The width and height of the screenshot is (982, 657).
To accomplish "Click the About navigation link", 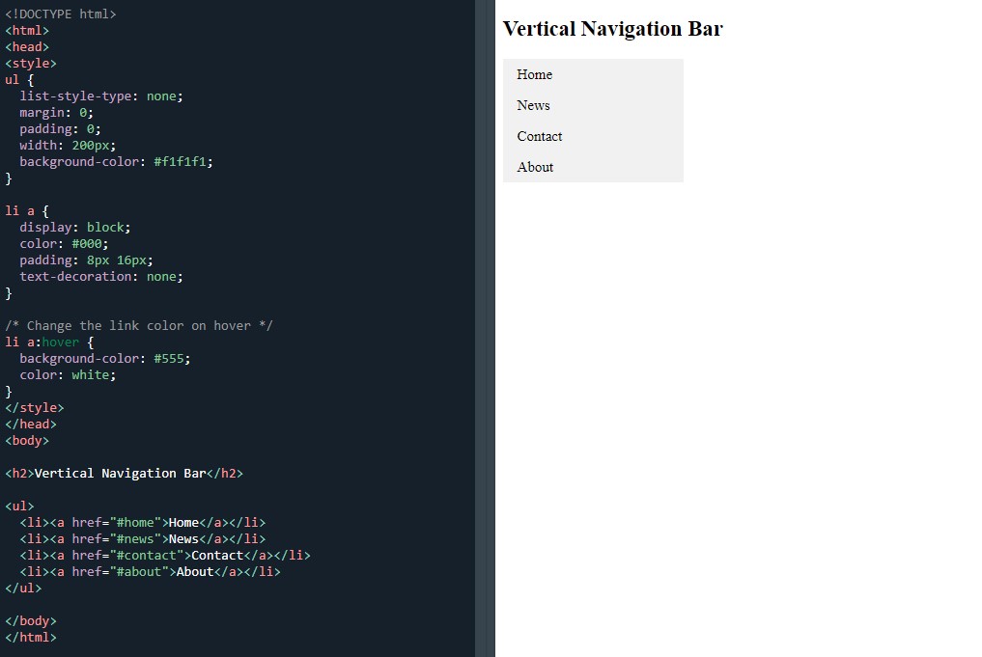I will [x=535, y=167].
